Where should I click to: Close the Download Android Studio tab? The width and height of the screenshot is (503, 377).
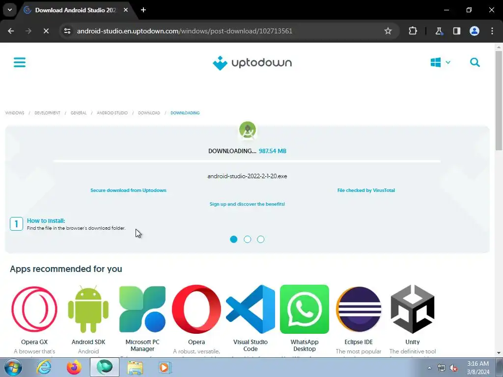[x=126, y=10]
